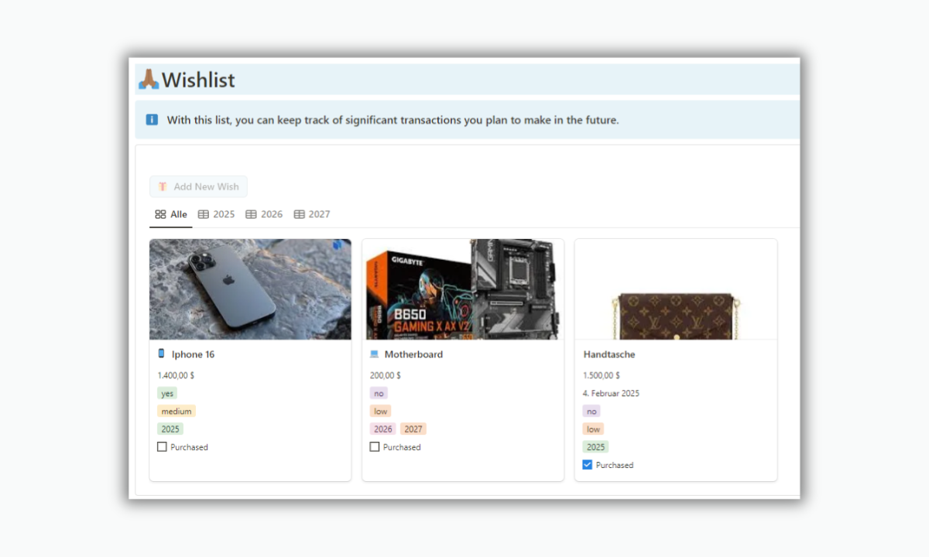
Task: Uncheck Purchased on the Handtasche card
Action: 587,465
